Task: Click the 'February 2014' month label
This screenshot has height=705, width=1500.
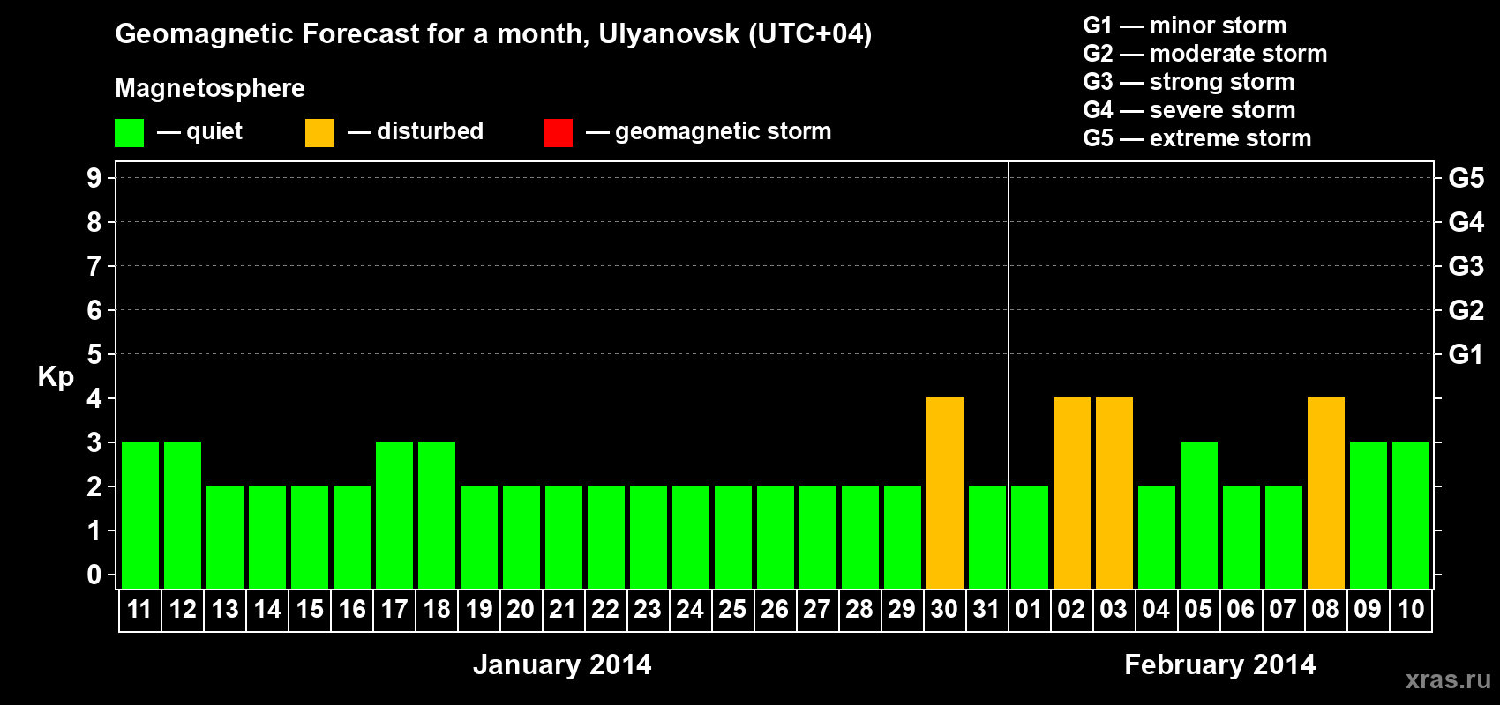Action: coord(1220,664)
